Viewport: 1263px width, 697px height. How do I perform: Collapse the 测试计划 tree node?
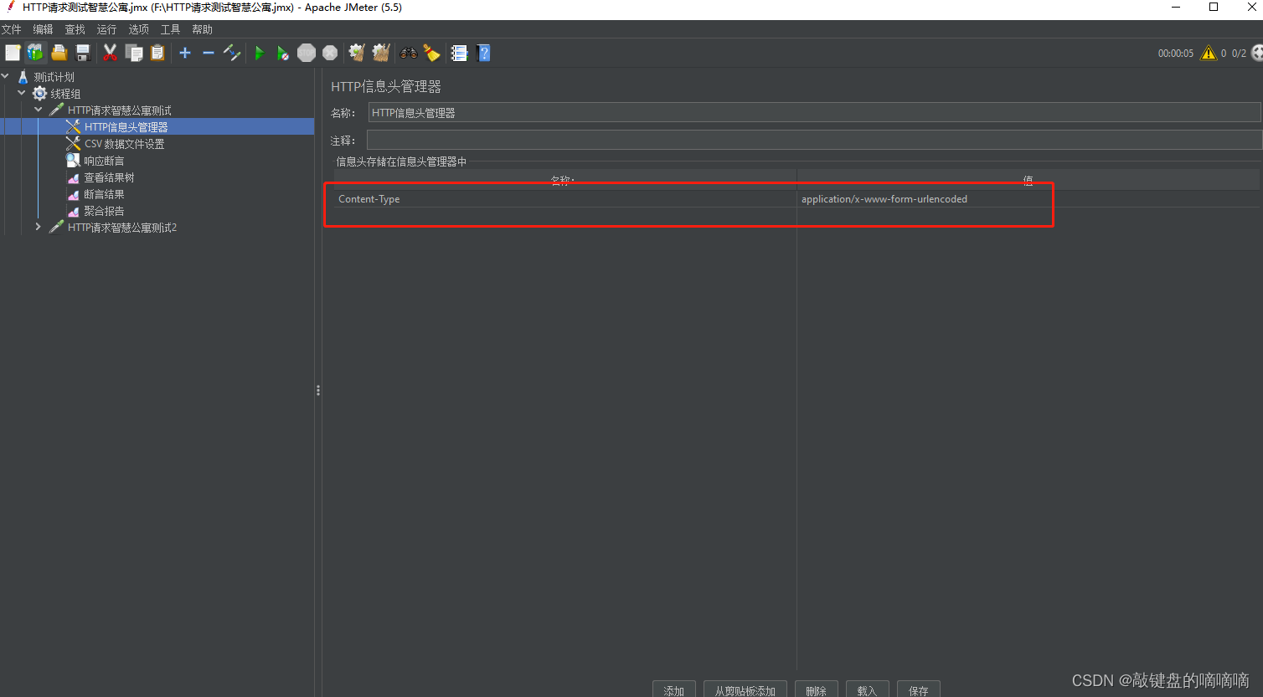5,76
